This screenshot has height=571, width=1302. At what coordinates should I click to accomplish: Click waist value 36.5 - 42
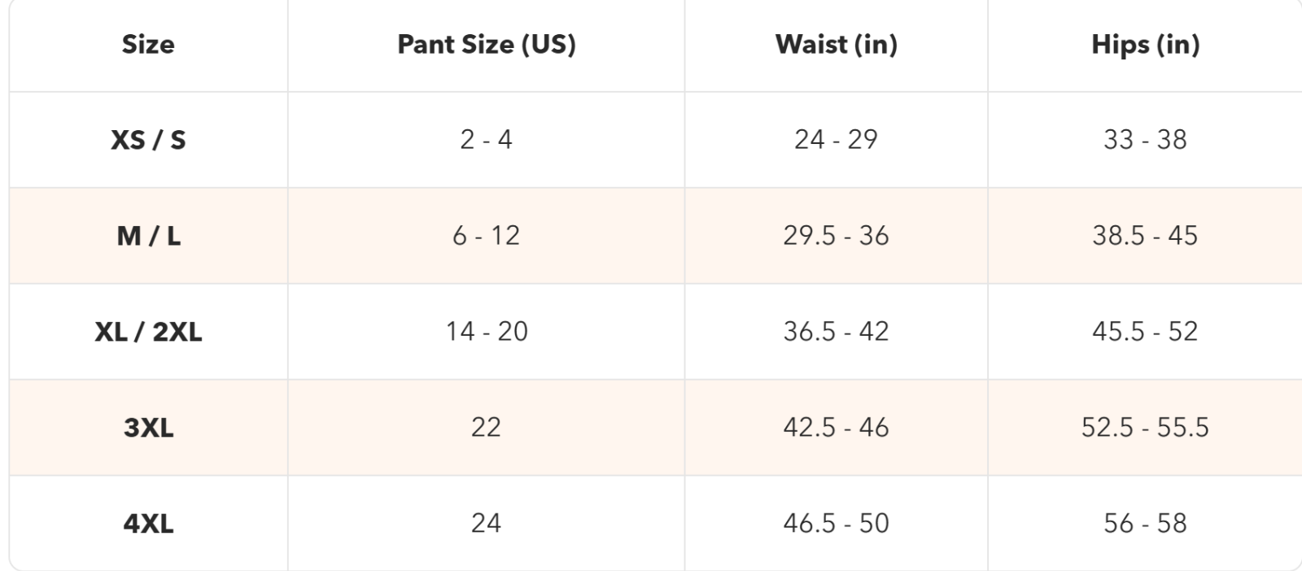point(837,332)
